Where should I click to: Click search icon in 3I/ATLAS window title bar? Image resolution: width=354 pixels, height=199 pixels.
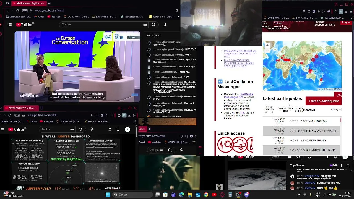pyautogui.click(x=119, y=108)
